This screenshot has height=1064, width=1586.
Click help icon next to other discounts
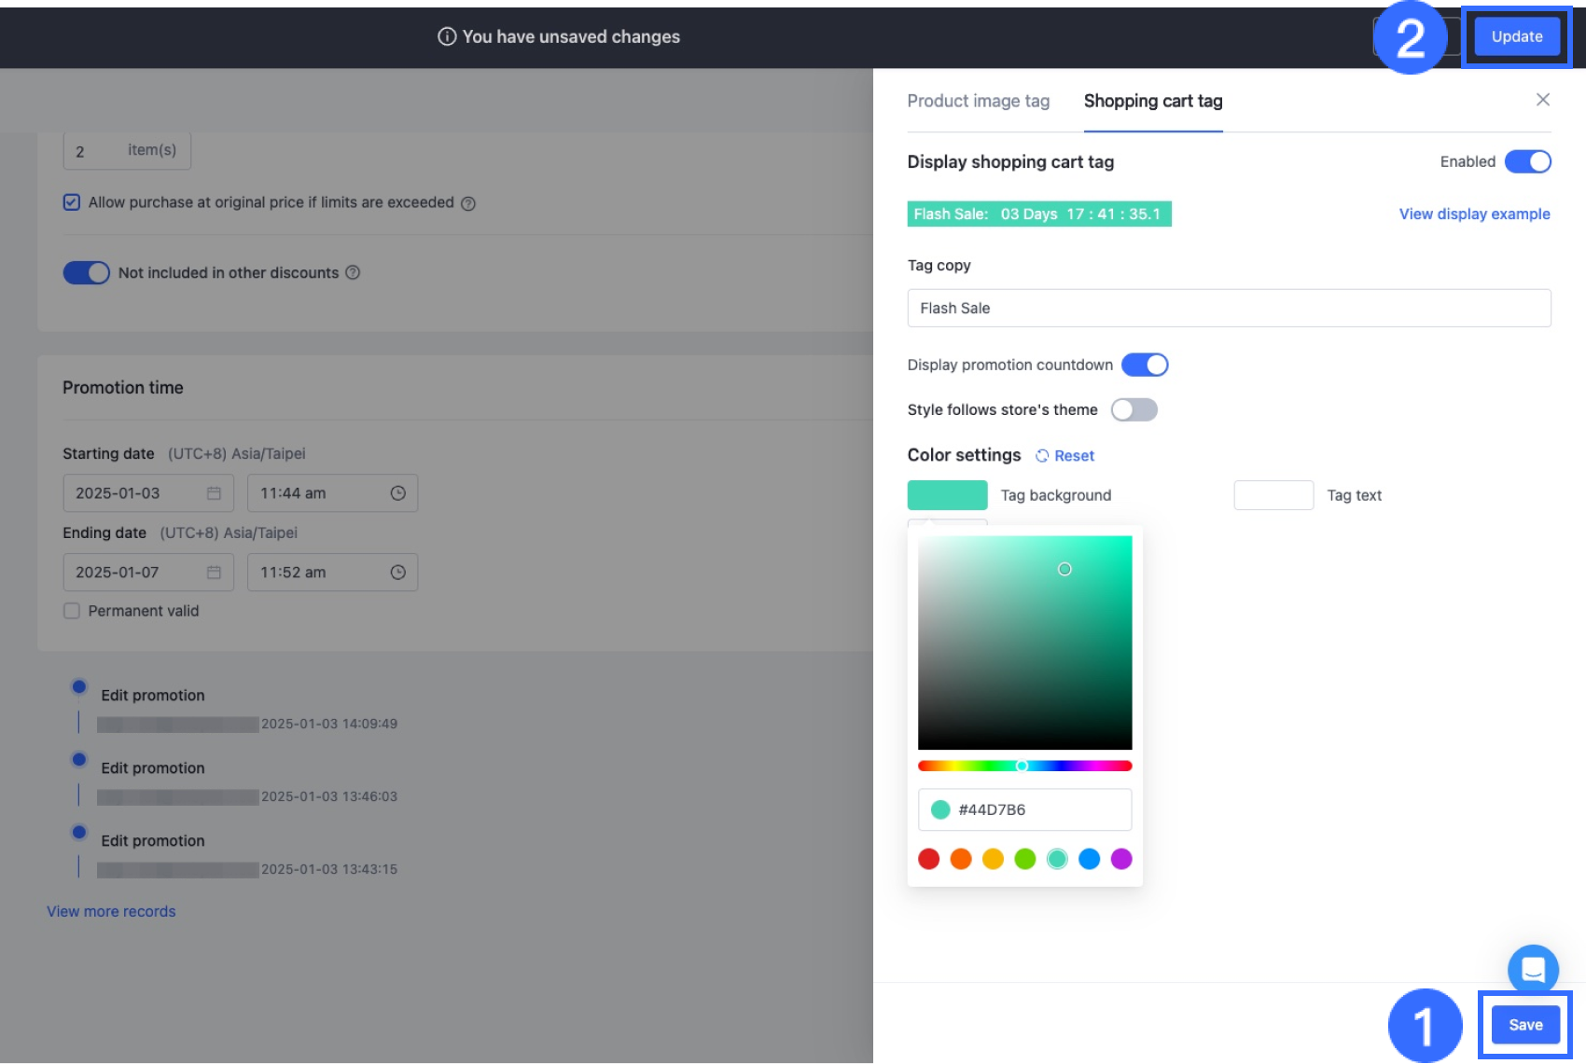point(353,273)
